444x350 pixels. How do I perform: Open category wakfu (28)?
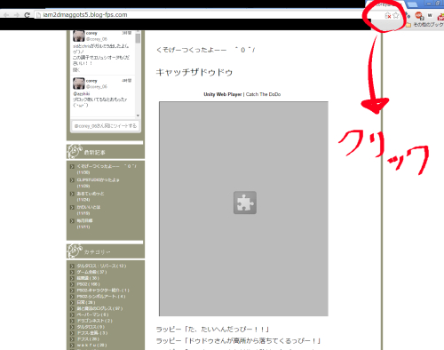pyautogui.click(x=91, y=345)
